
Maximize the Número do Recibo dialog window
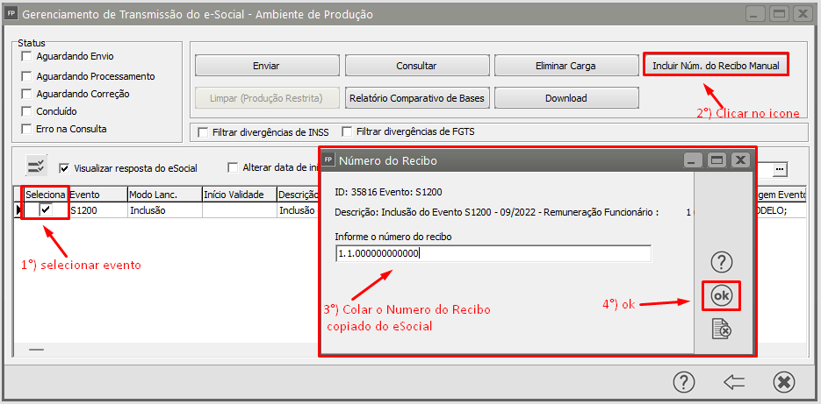[x=717, y=160]
